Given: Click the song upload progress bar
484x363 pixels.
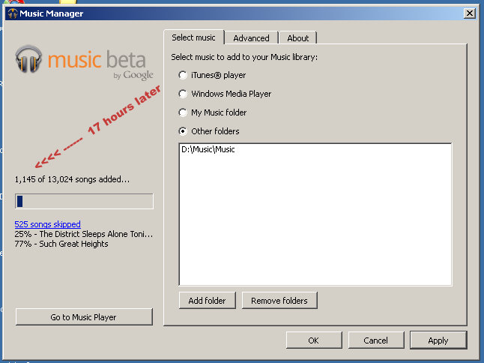Looking at the screenshot, I should click(84, 202).
